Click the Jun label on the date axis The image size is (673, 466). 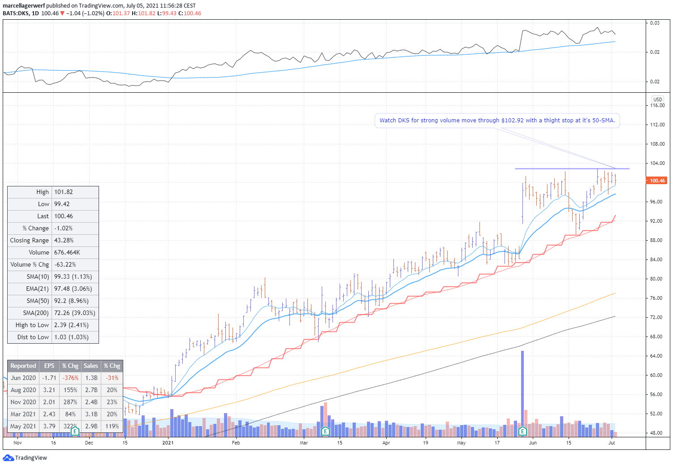point(533,443)
